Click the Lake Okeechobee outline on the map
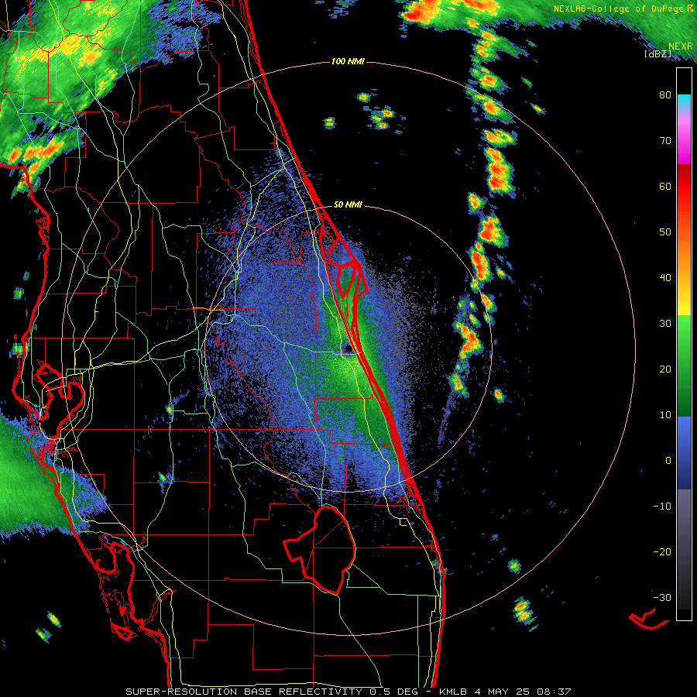Image resolution: width=697 pixels, height=697 pixels. [x=320, y=549]
